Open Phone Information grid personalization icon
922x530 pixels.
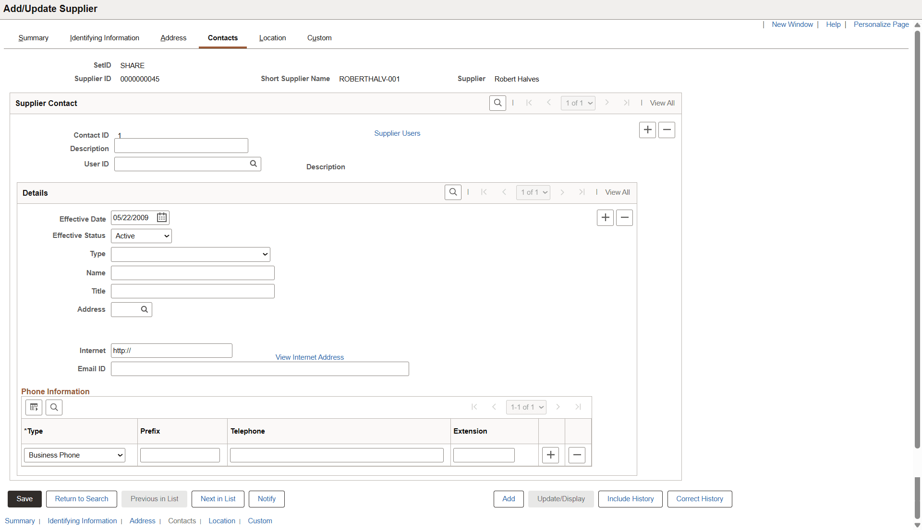(x=34, y=407)
